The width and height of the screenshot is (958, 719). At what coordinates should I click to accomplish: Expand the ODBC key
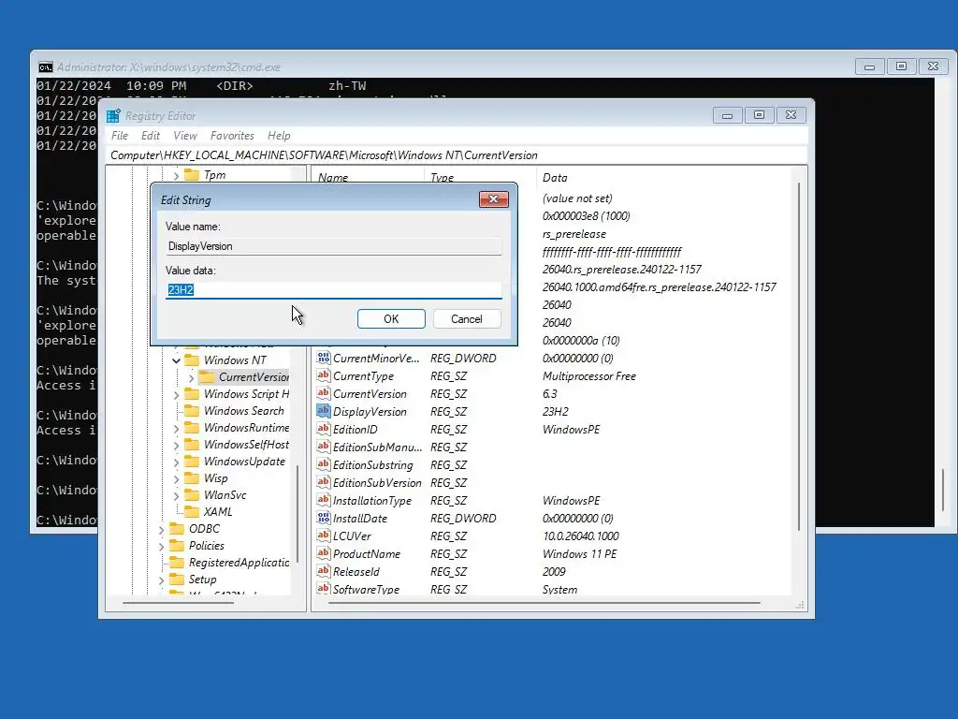tap(161, 530)
